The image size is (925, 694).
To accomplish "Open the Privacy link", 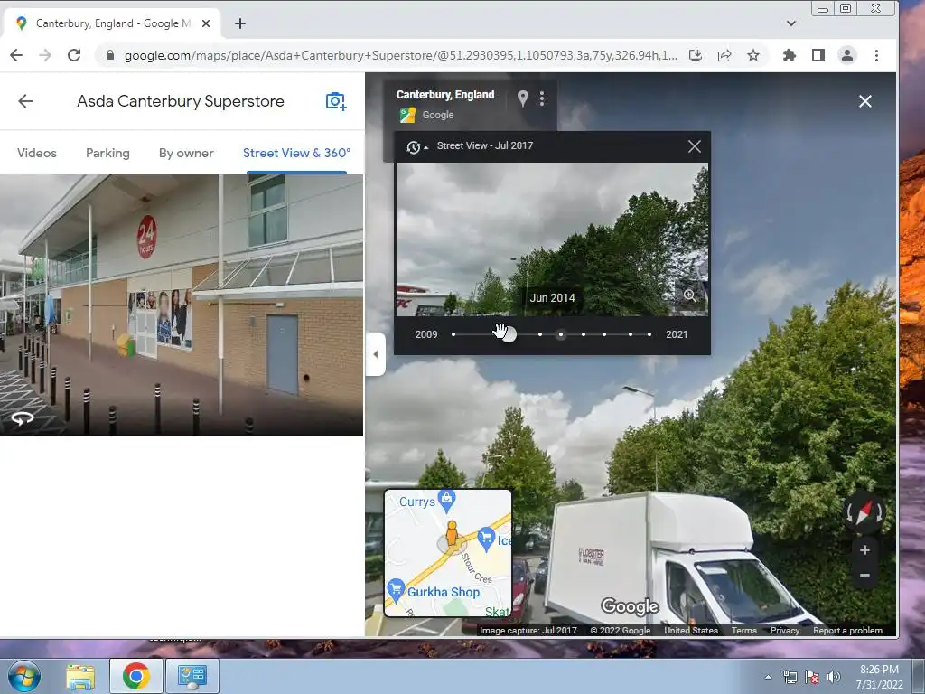I will (785, 630).
